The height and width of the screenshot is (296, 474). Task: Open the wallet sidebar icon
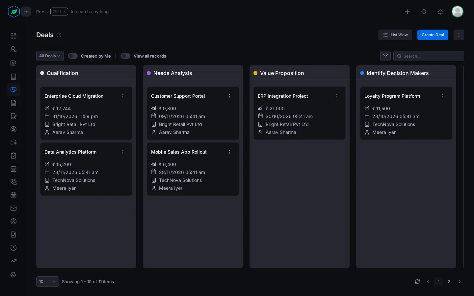pos(13,142)
